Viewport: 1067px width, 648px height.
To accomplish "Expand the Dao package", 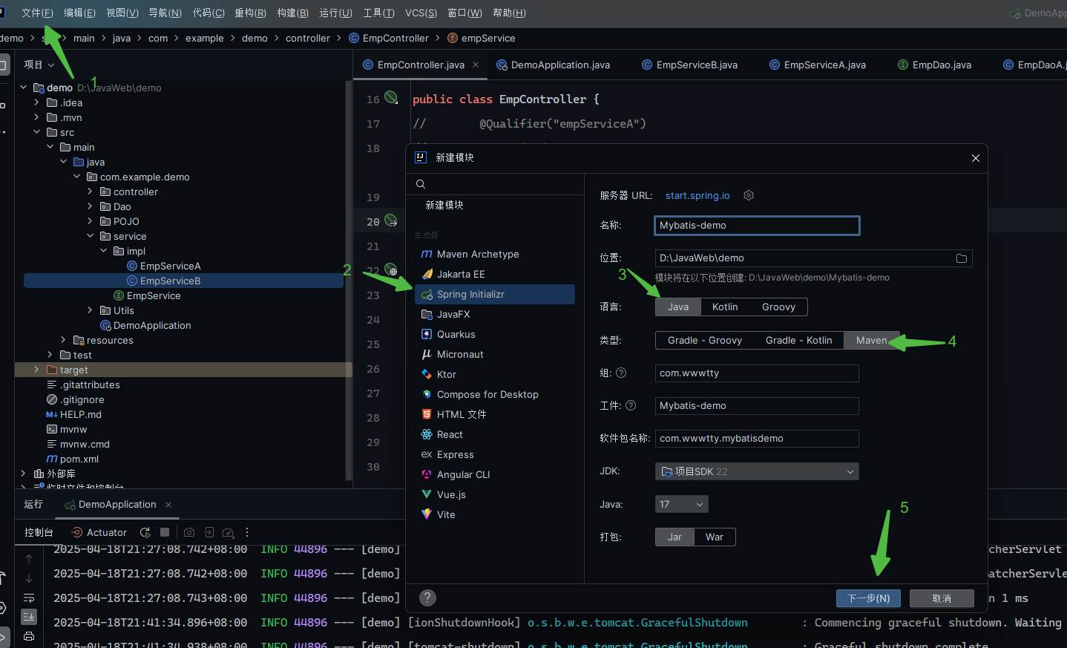I will (x=90, y=206).
